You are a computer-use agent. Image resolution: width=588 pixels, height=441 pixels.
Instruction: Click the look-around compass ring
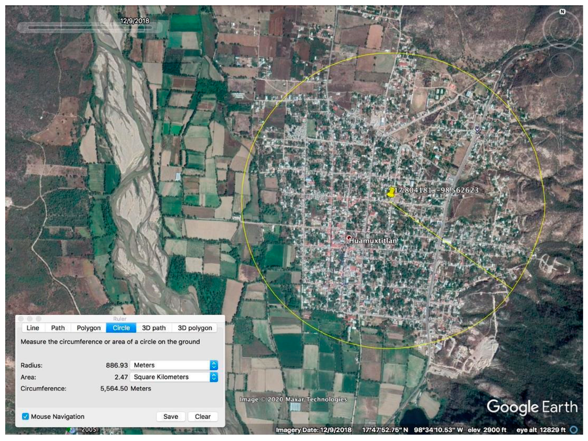pos(561,29)
